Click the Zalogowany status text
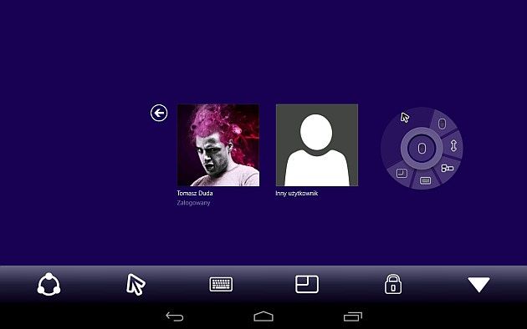Image resolution: width=527 pixels, height=329 pixels. (x=193, y=203)
